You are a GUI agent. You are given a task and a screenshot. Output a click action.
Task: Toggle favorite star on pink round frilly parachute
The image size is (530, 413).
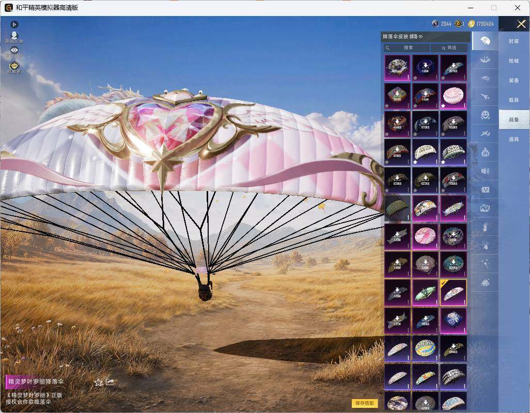click(443, 106)
